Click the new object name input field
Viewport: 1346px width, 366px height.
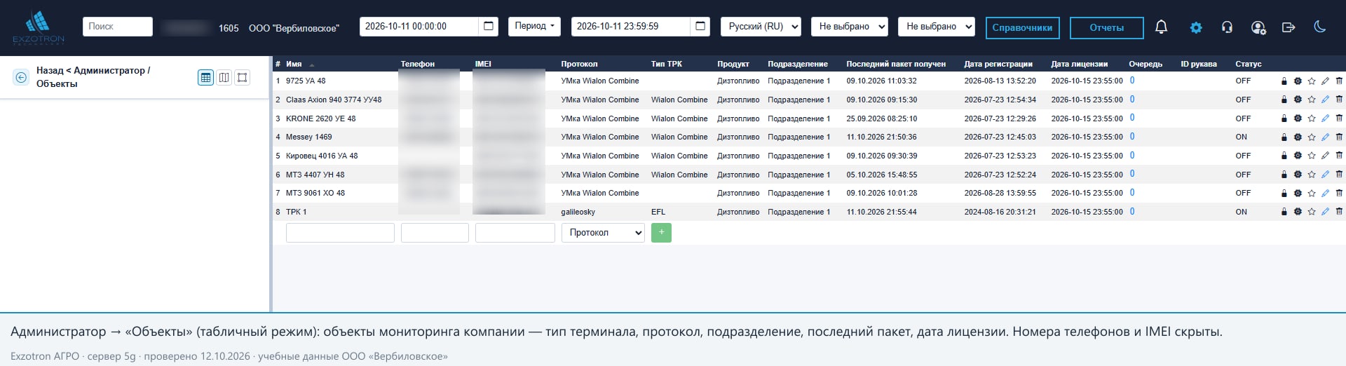pos(340,233)
